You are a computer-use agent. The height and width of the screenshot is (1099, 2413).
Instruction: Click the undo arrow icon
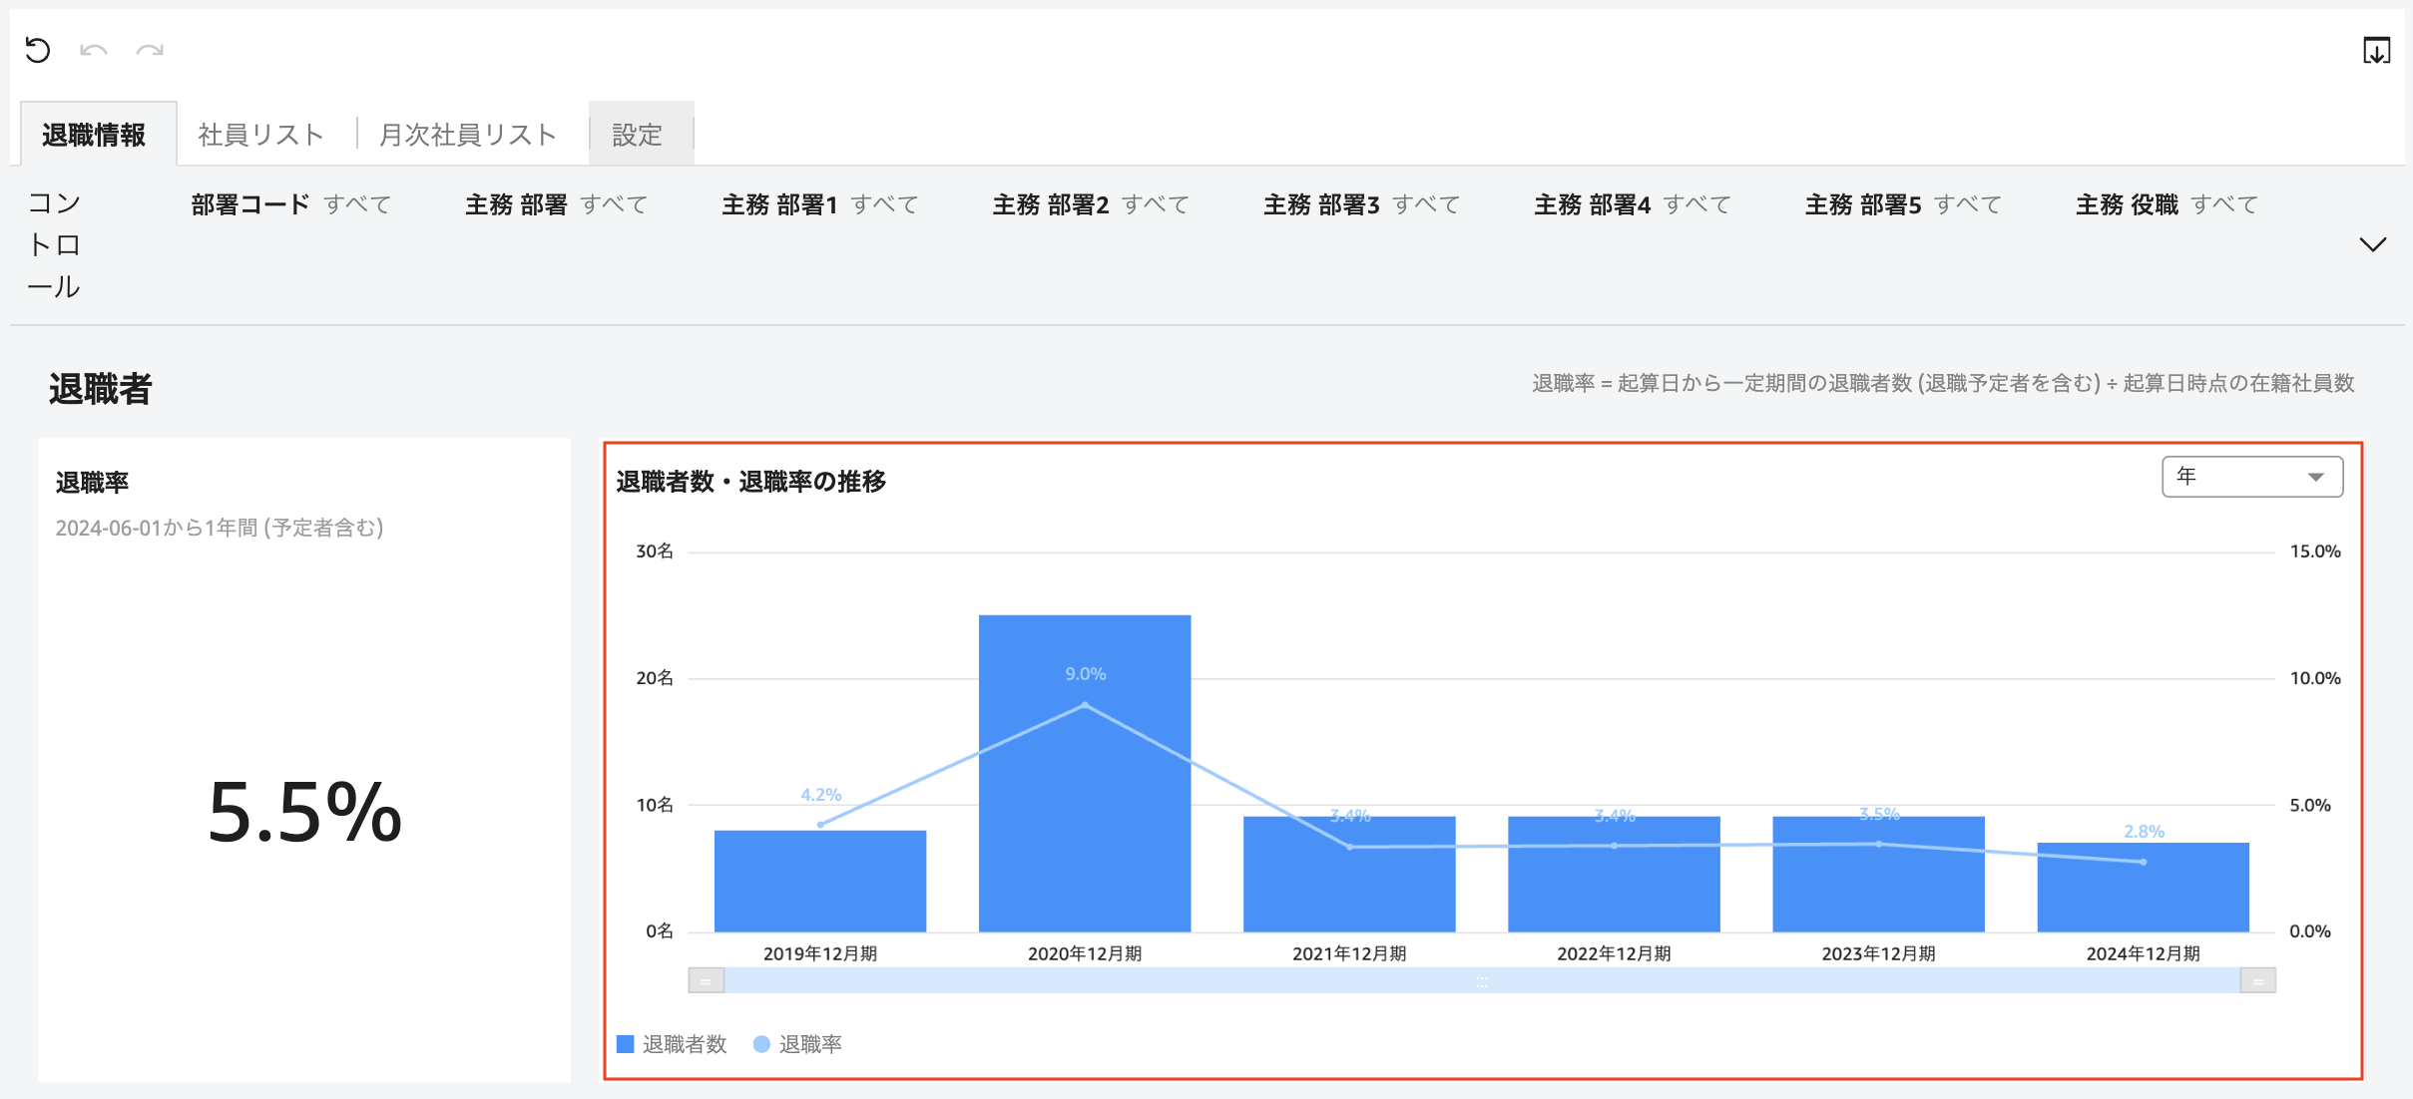pos(94,50)
